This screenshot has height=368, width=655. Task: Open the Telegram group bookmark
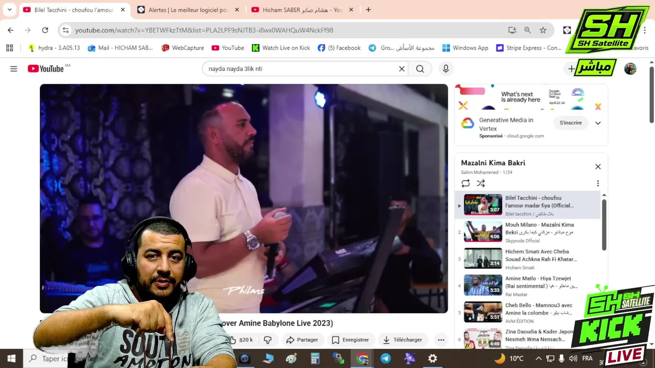402,48
